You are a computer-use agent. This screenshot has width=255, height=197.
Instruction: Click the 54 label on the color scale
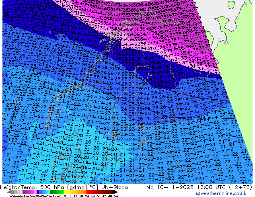(x=116, y=196)
